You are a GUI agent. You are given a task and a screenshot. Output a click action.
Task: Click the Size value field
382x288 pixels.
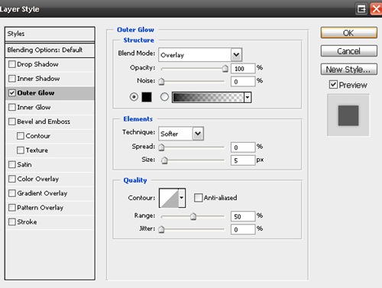(243, 160)
